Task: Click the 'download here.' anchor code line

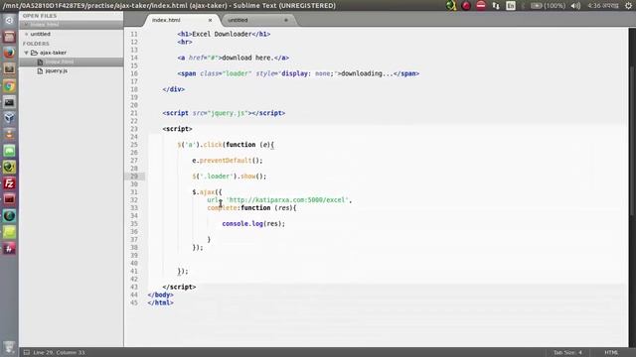Action: coord(234,58)
